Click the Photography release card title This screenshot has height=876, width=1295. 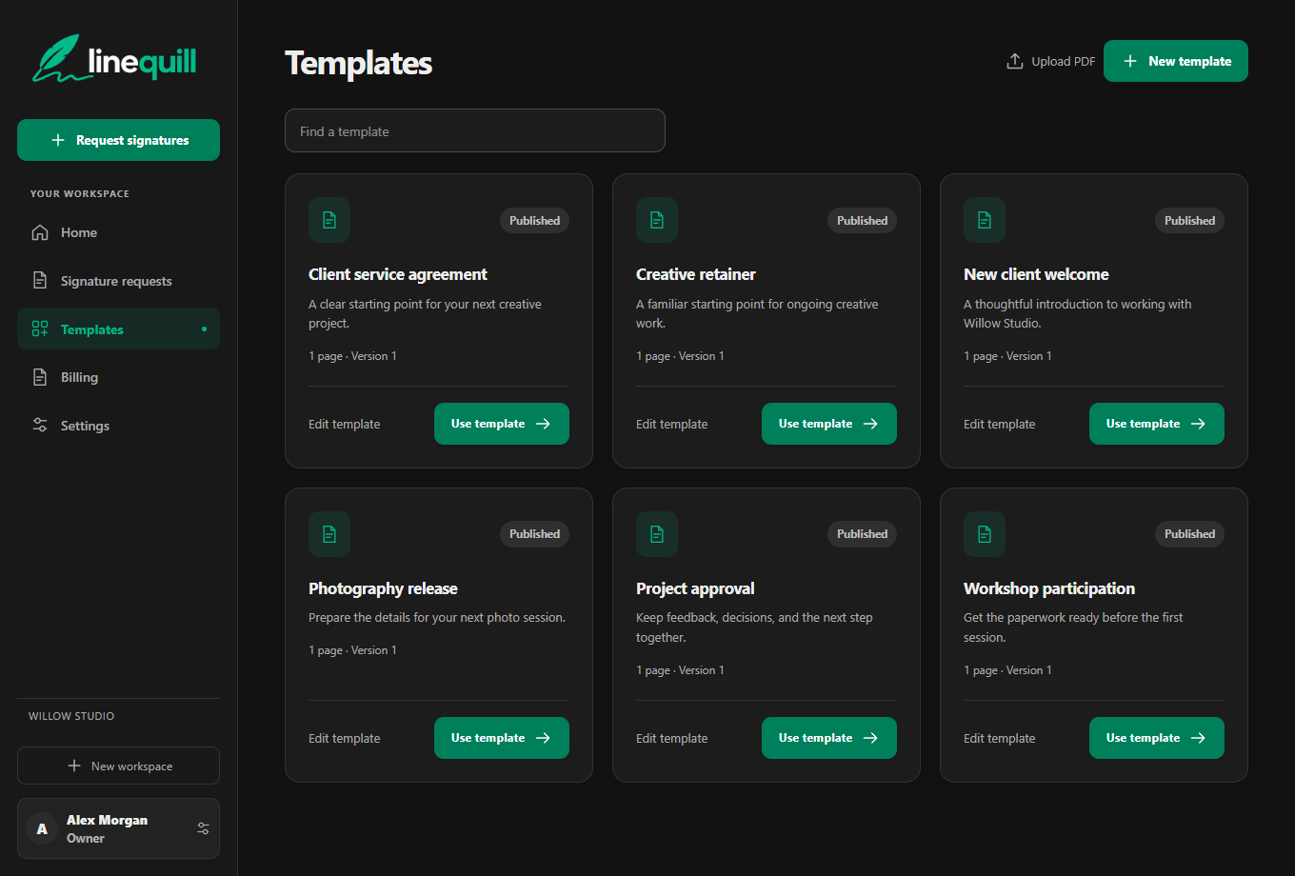383,588
